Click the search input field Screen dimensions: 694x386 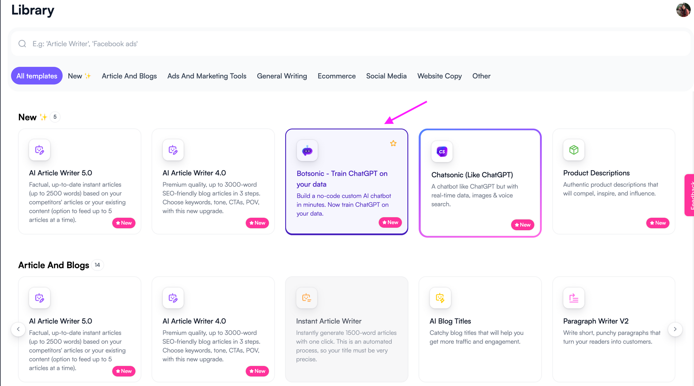coord(347,44)
